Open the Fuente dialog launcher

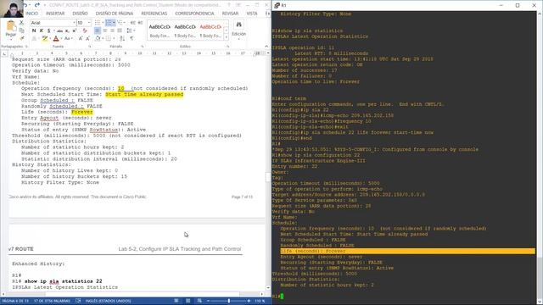90,47
